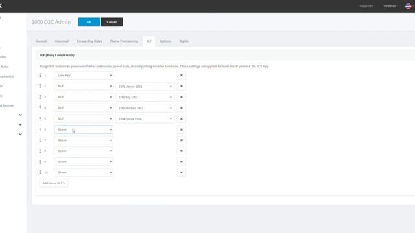Switch to the Rights tab

184,41
